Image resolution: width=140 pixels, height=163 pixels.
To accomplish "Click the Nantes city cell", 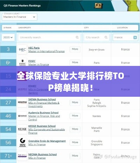I will tap(97, 116).
